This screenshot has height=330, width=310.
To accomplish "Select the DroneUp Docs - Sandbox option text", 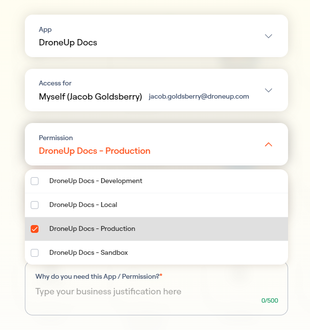I will [89, 252].
